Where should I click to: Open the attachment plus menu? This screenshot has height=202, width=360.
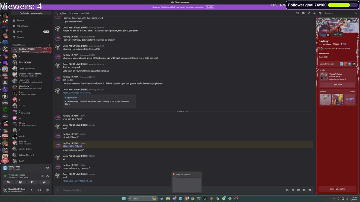[x=58, y=190]
